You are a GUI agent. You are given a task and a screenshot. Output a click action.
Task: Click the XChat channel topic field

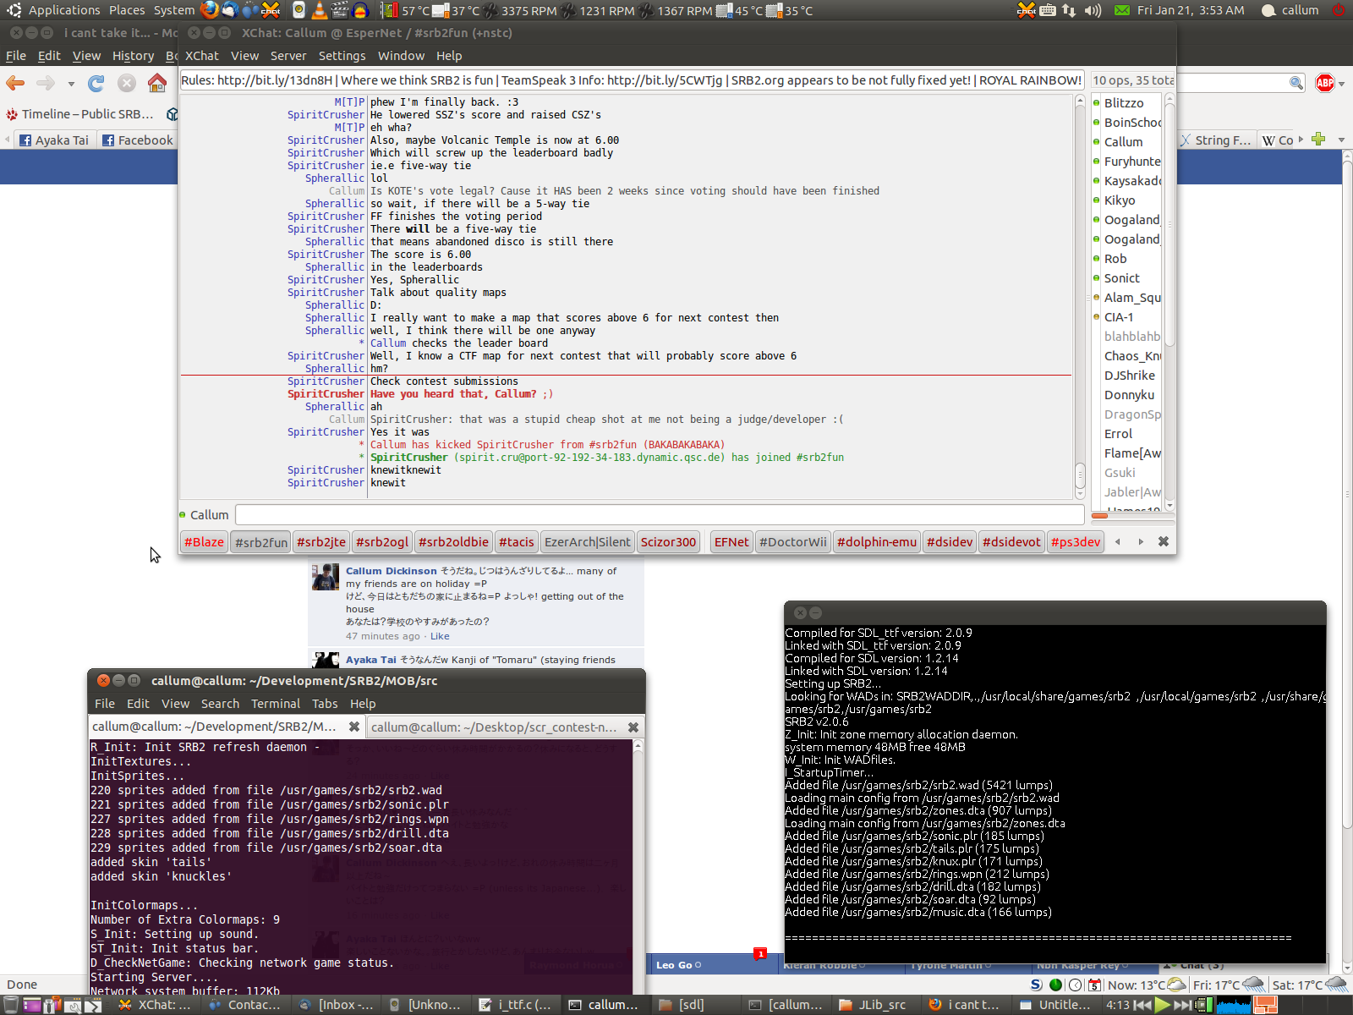[x=632, y=80]
